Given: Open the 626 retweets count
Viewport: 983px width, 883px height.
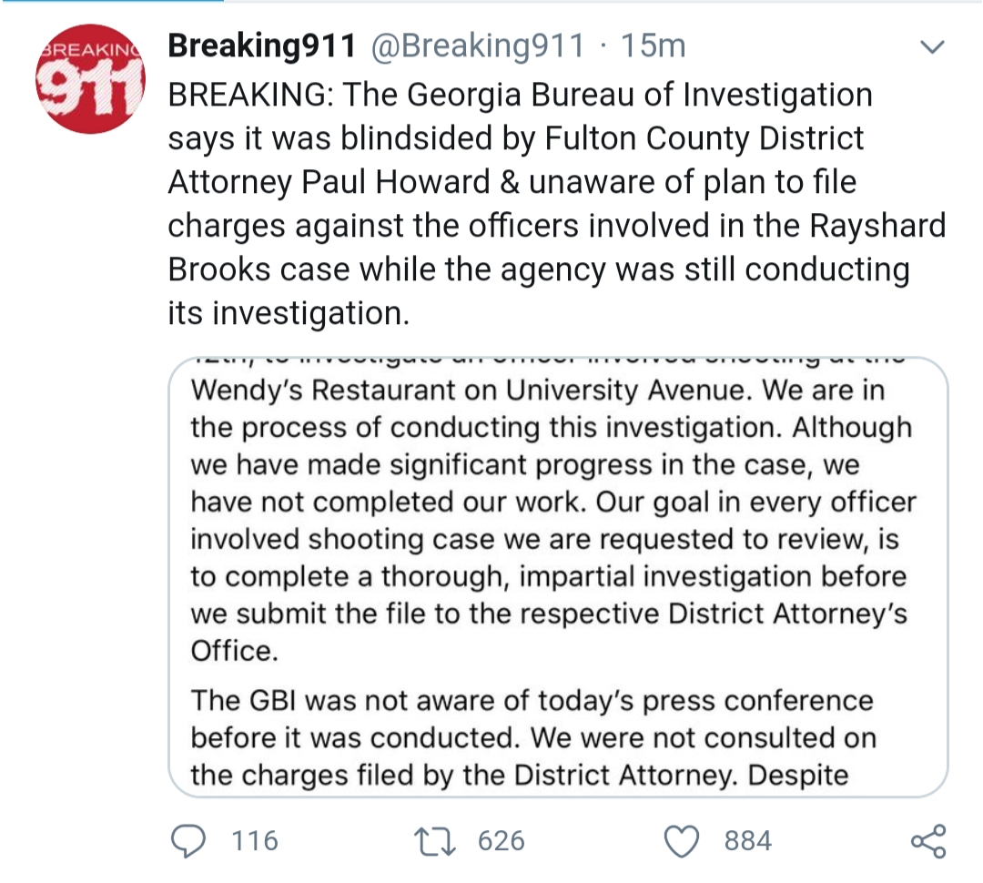Looking at the screenshot, I should coord(502,841).
